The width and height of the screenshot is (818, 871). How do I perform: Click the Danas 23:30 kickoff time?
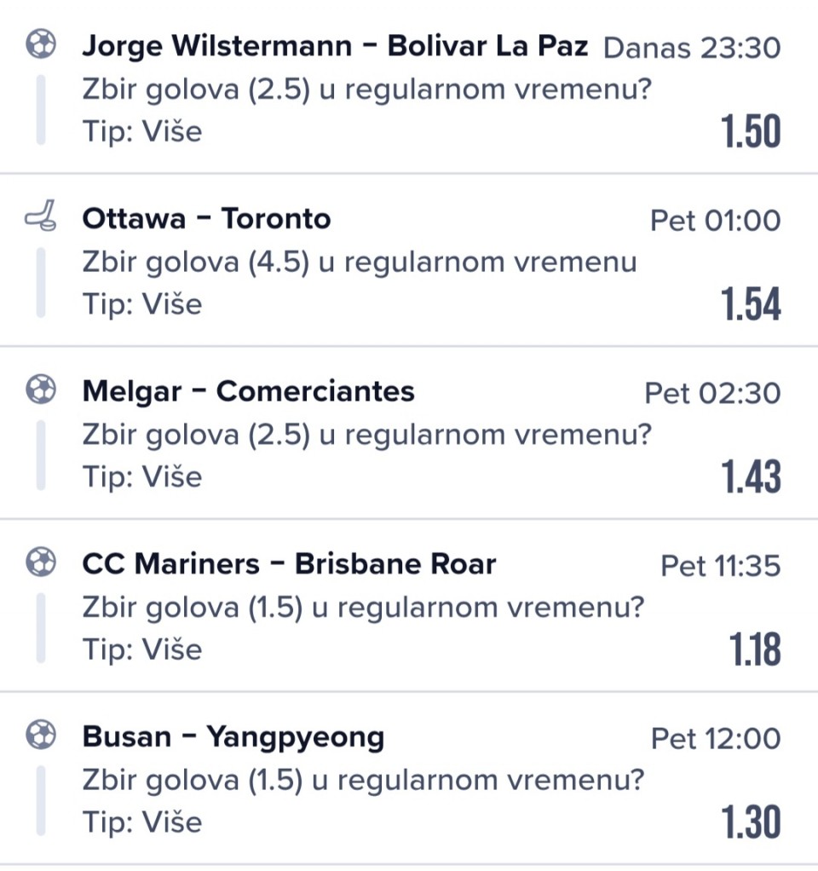tap(692, 48)
